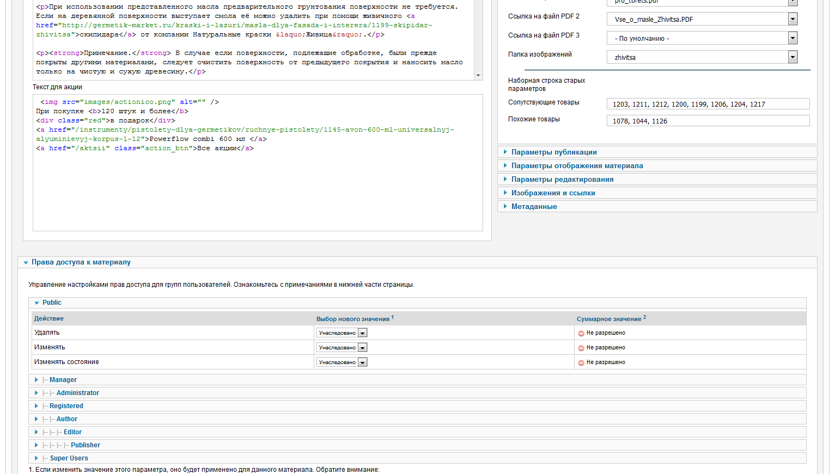The image size is (835, 474).
Task: Expand the Super Users group
Action: pos(69,458)
